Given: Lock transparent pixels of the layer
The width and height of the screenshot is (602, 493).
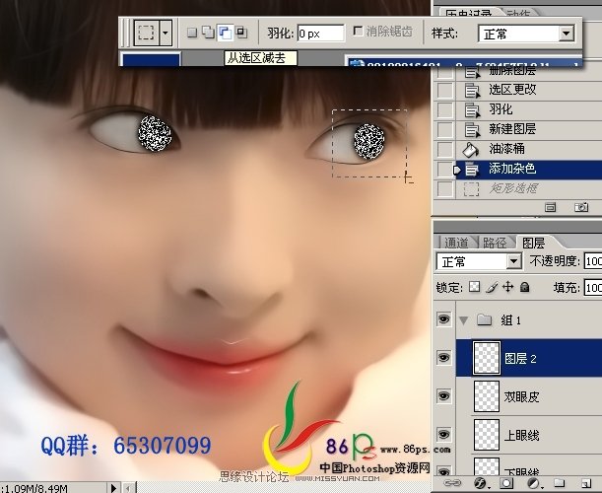Looking at the screenshot, I should tap(475, 287).
